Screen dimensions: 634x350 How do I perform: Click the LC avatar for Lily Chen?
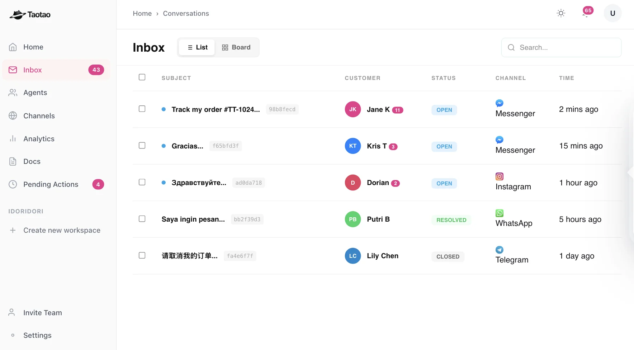353,256
